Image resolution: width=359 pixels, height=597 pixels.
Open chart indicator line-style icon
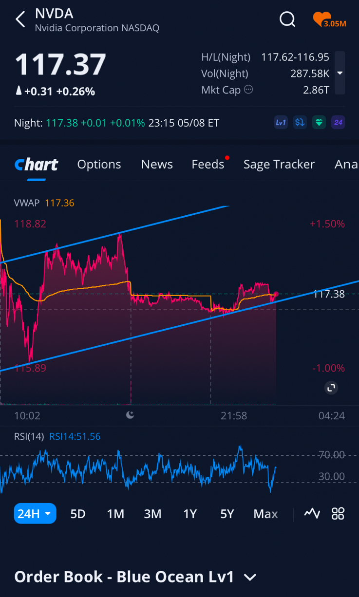click(312, 513)
